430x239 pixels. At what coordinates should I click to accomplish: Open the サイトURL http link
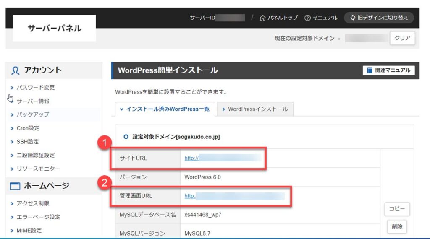[191, 158]
